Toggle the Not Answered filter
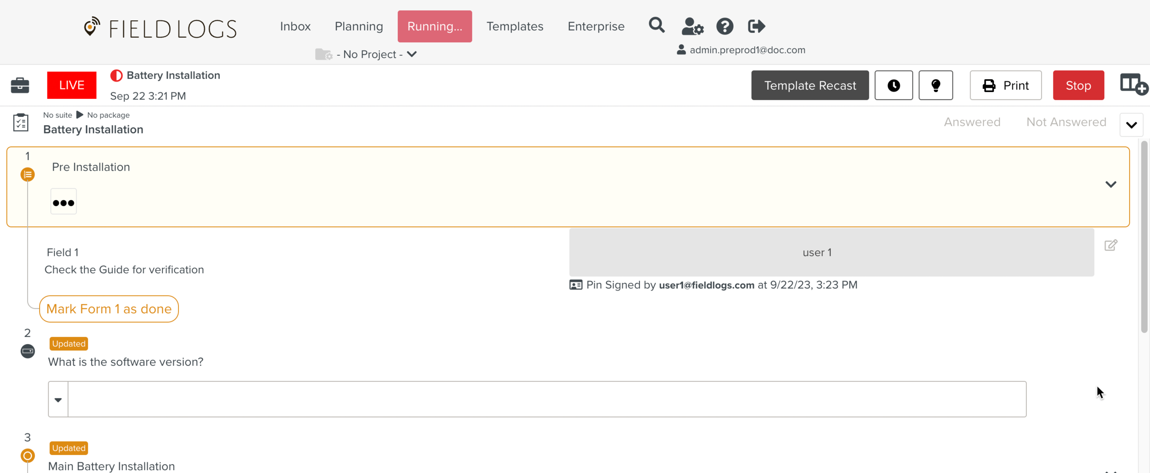 (x=1066, y=122)
